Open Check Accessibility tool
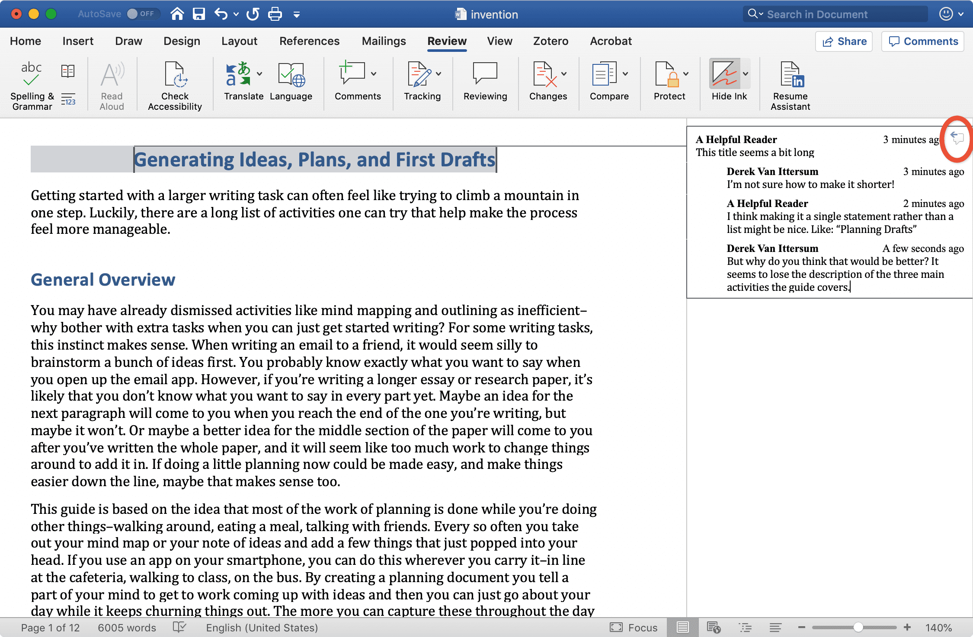Screen dimensions: 973x637 (x=175, y=86)
